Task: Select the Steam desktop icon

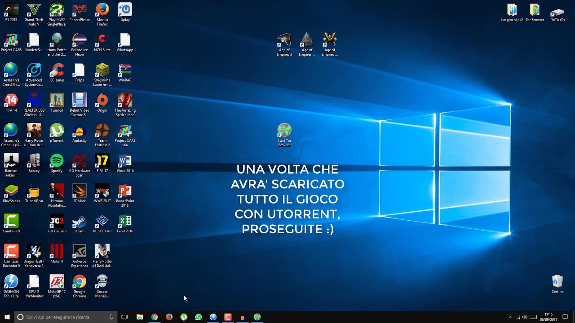Action: click(x=80, y=224)
